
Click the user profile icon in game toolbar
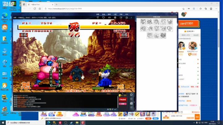coord(127,18)
